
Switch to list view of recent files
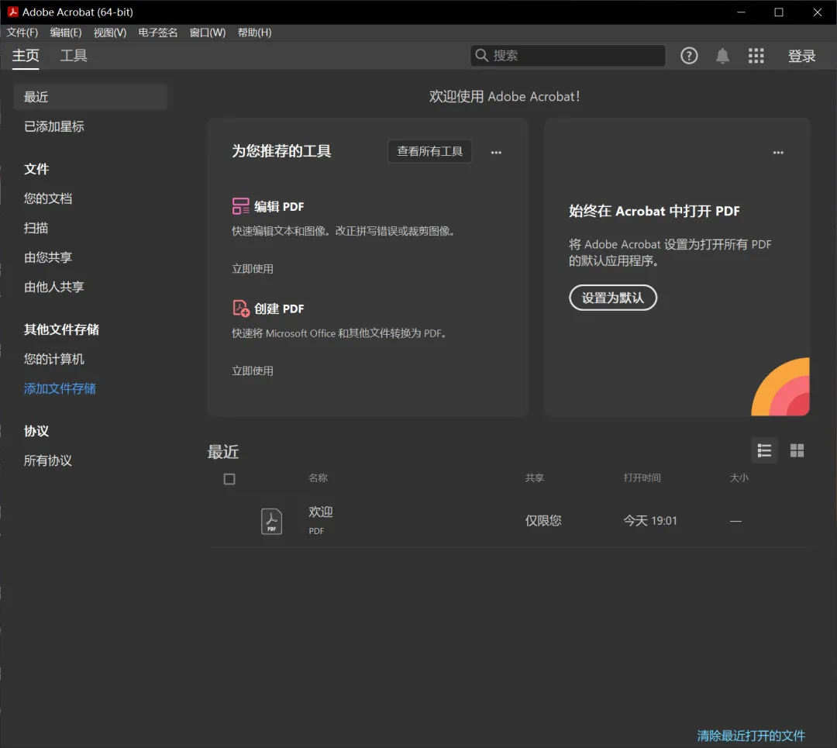pos(764,450)
